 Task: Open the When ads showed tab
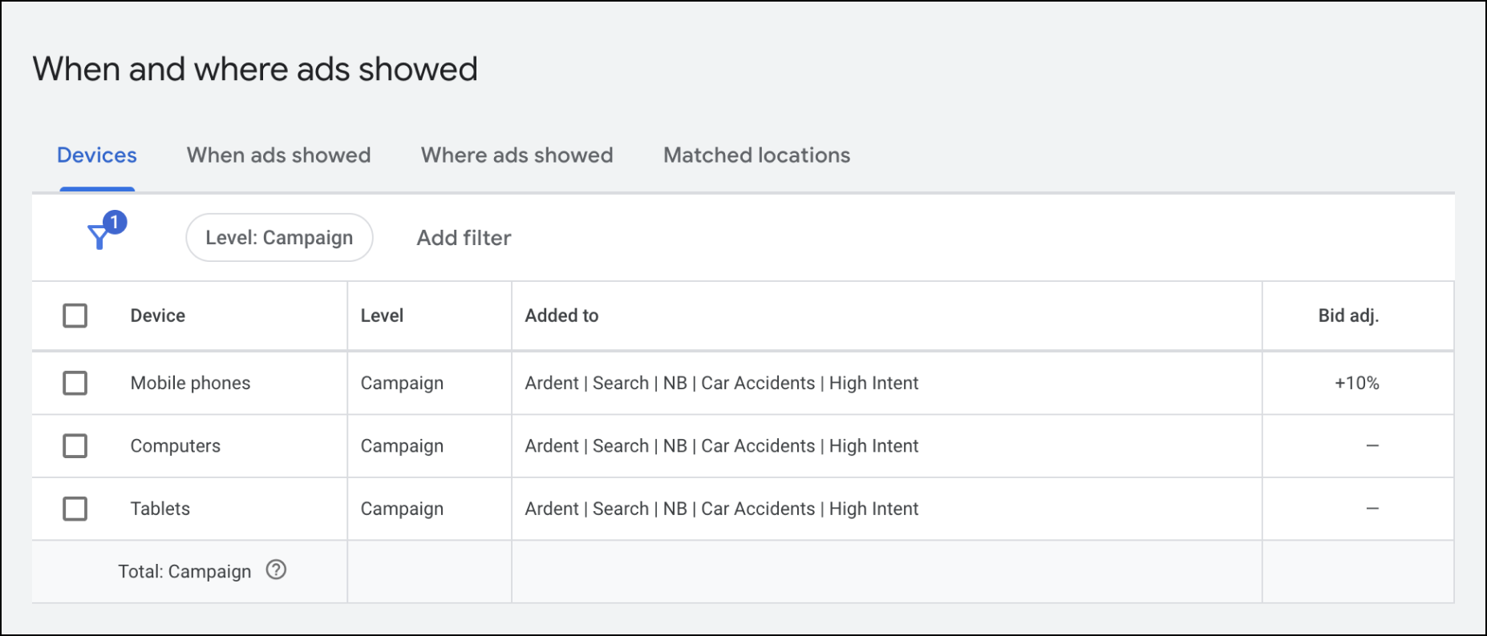278,155
